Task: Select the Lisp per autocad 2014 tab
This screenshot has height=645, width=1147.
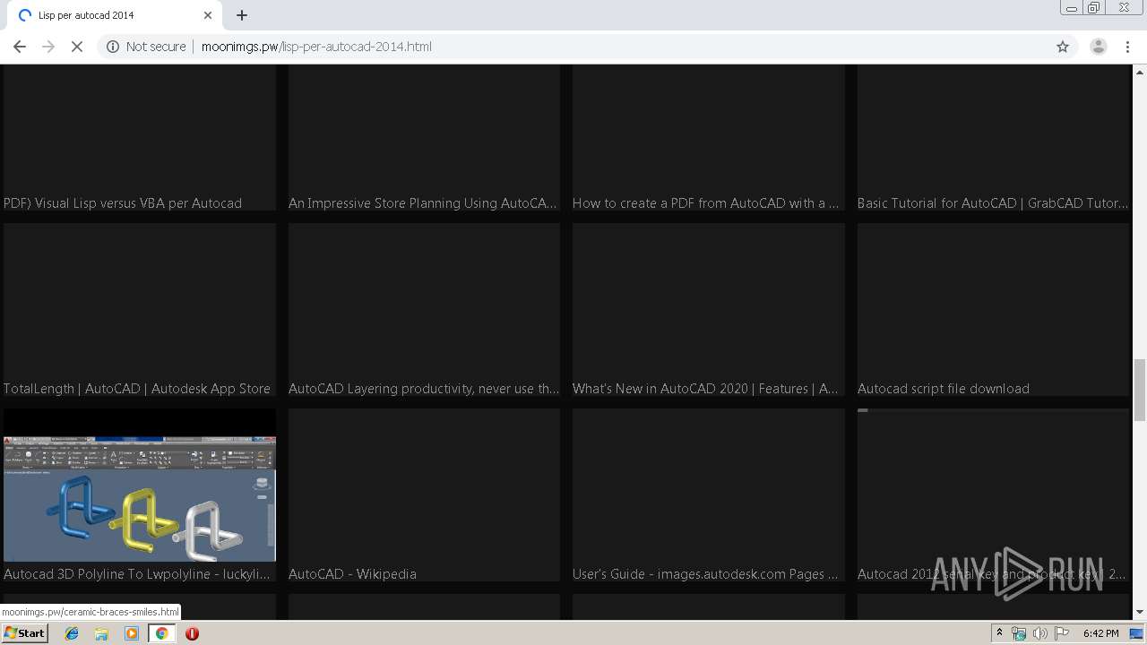Action: (113, 15)
